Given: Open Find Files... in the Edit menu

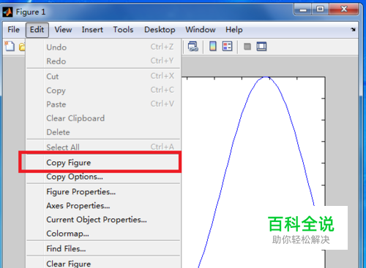Looking at the screenshot, I should pos(103,248).
